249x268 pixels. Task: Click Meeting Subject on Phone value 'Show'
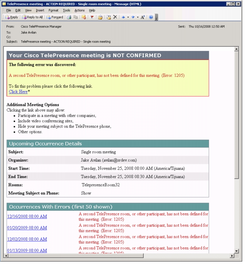coord(86,193)
